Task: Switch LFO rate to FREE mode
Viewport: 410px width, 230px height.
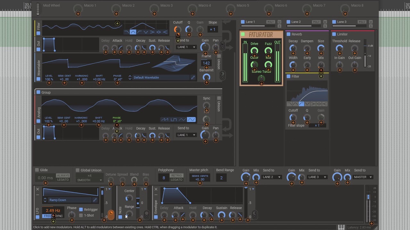Action: (x=48, y=216)
